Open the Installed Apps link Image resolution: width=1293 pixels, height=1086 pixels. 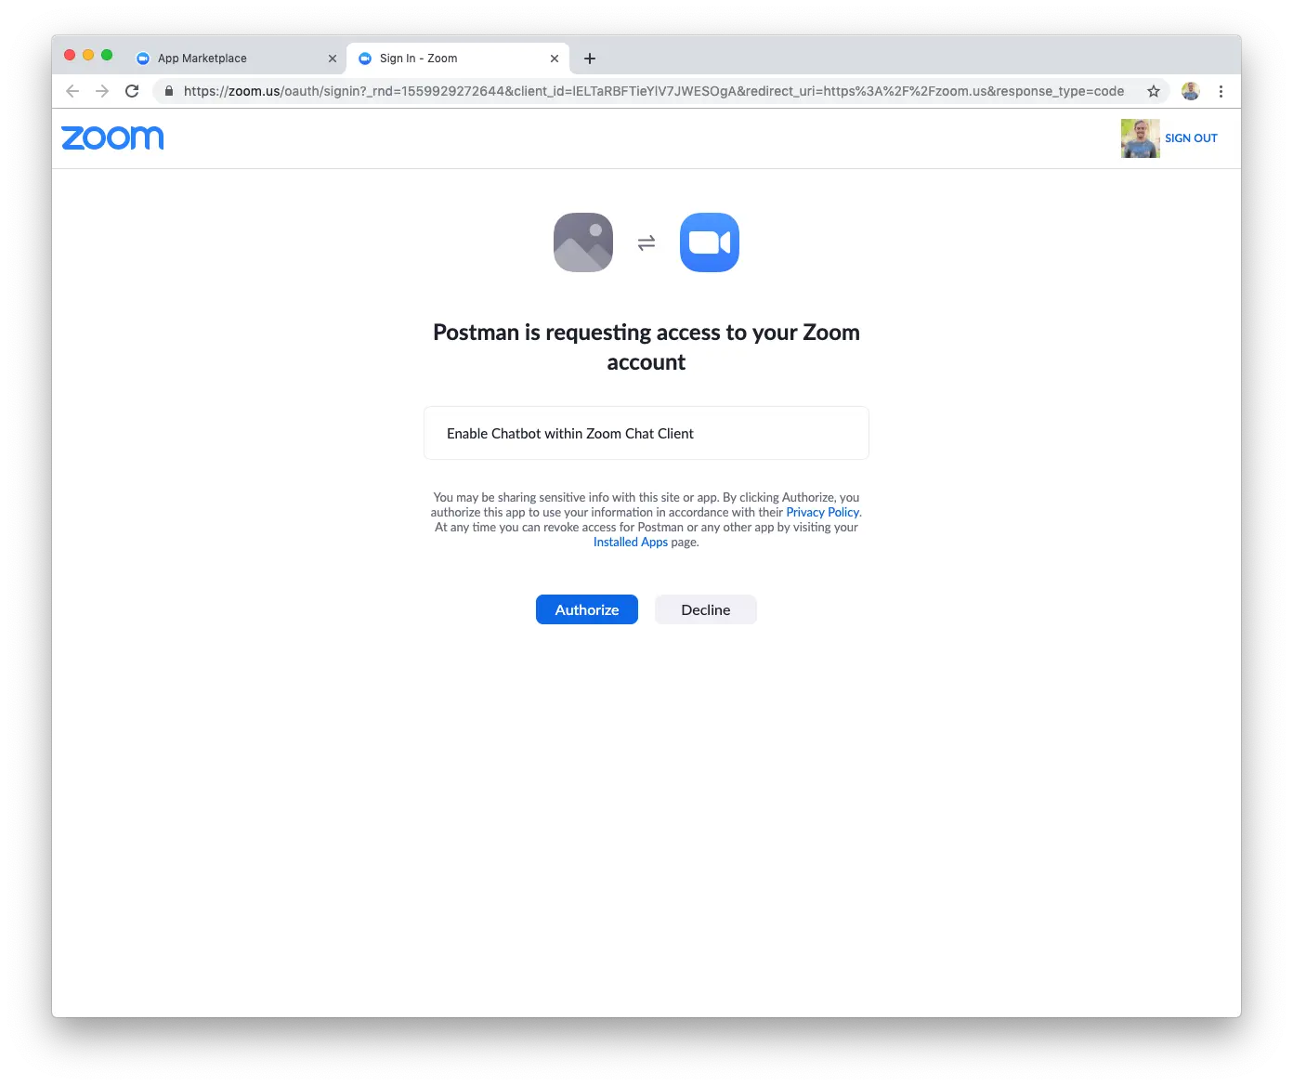pos(631,542)
